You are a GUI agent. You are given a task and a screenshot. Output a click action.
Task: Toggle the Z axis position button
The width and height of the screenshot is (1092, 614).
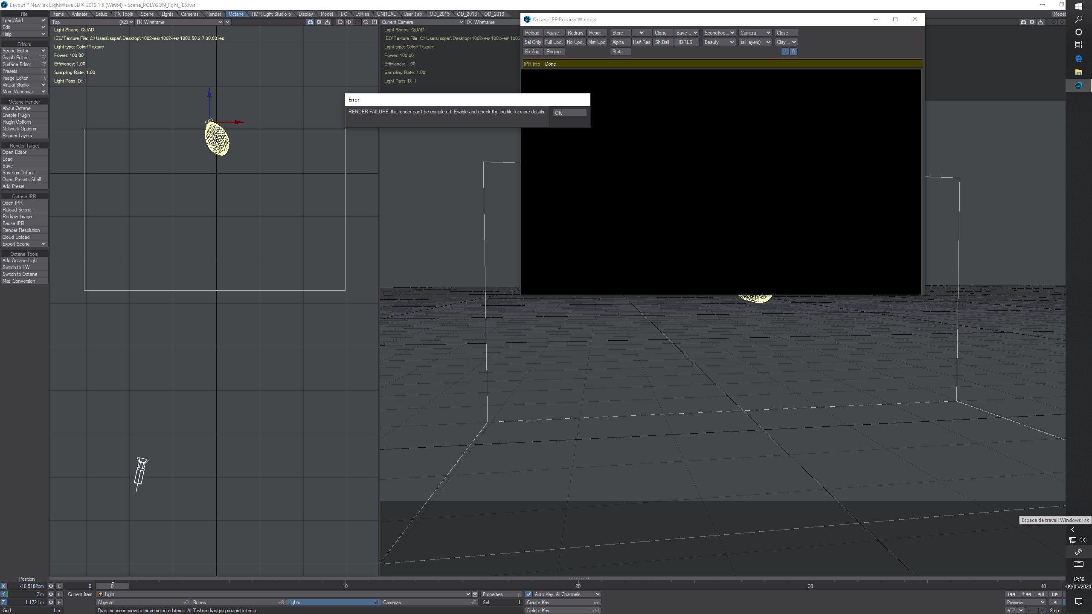[3, 602]
